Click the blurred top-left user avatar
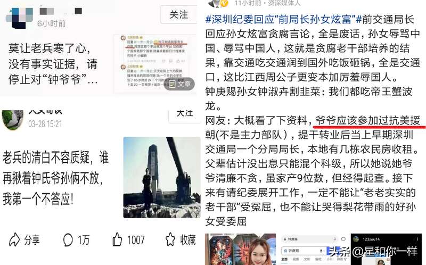Image resolution: width=426 pixels, height=265 pixels. click(x=19, y=18)
